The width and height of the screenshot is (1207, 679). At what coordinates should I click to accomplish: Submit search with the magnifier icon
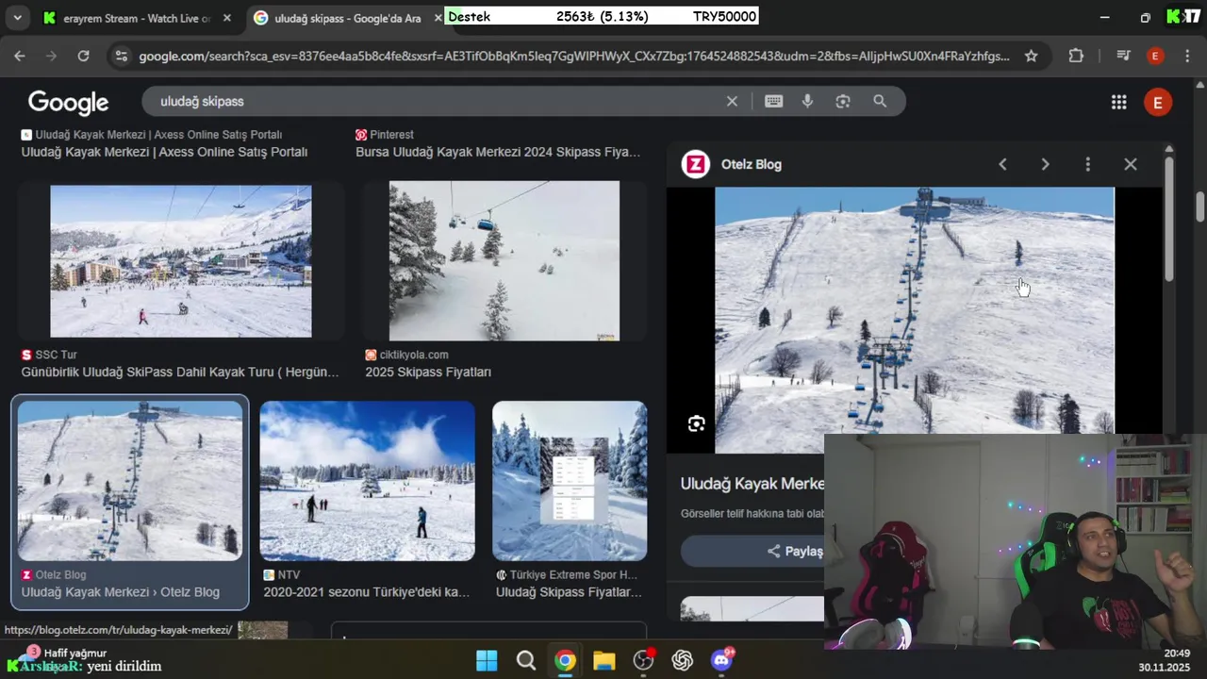click(x=880, y=101)
